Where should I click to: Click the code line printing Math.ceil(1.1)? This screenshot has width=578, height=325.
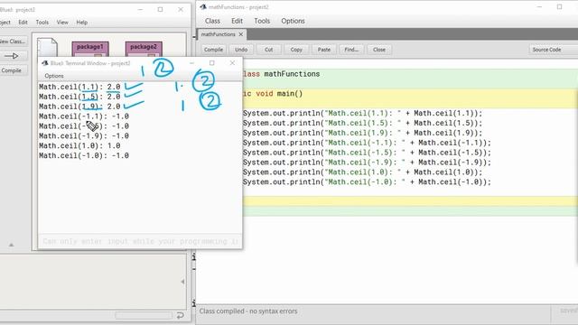click(362, 114)
